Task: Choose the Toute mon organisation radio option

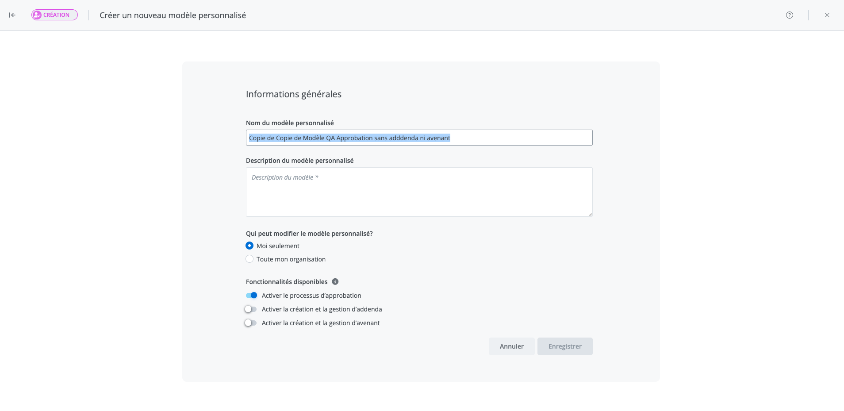Action: click(x=249, y=259)
